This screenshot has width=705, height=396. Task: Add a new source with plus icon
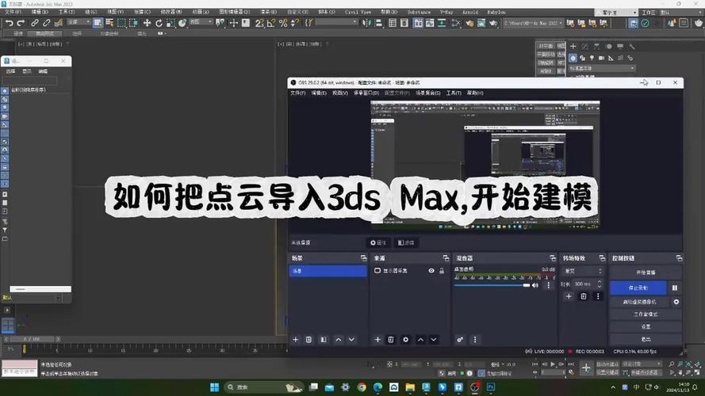pos(377,340)
